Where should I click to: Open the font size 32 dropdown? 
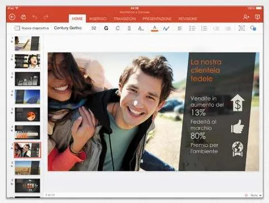(93, 28)
